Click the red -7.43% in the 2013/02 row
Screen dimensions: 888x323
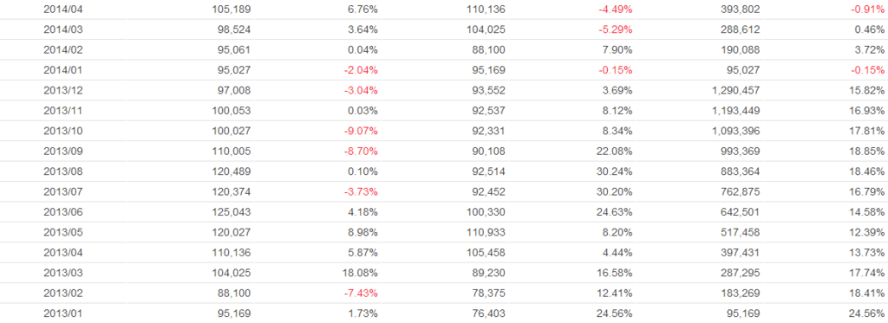tap(361, 294)
